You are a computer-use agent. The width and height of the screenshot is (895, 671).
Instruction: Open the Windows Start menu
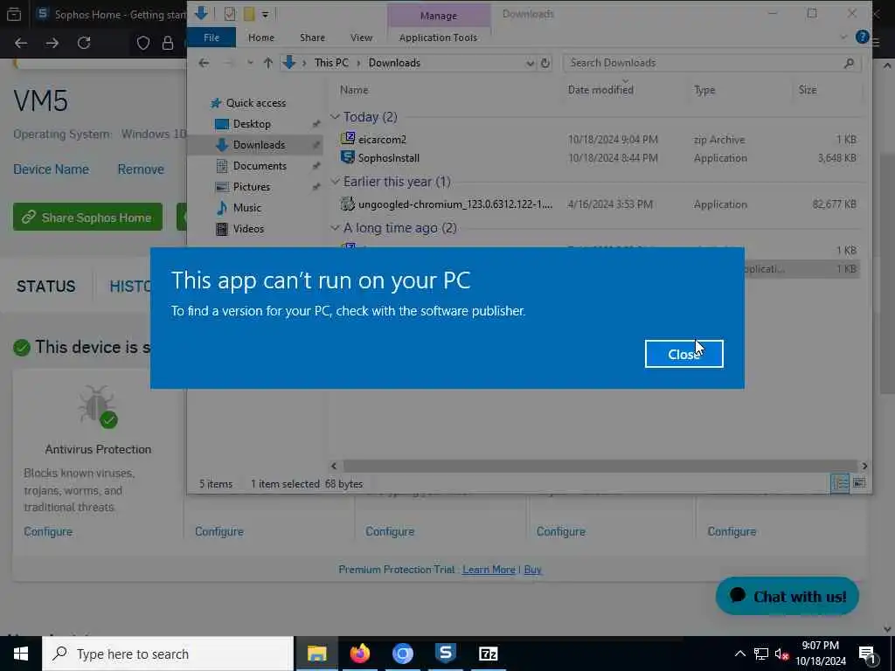(x=21, y=654)
